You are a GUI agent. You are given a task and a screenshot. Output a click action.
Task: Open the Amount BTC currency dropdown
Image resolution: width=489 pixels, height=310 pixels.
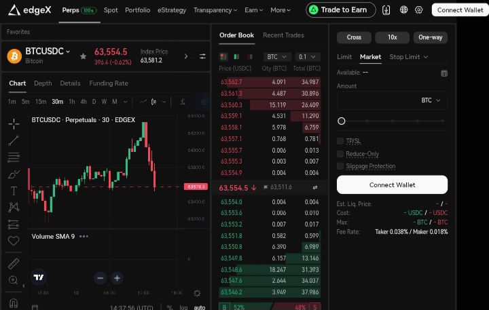click(x=431, y=100)
